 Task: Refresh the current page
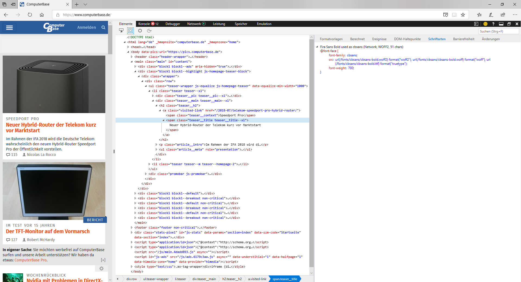click(30, 15)
